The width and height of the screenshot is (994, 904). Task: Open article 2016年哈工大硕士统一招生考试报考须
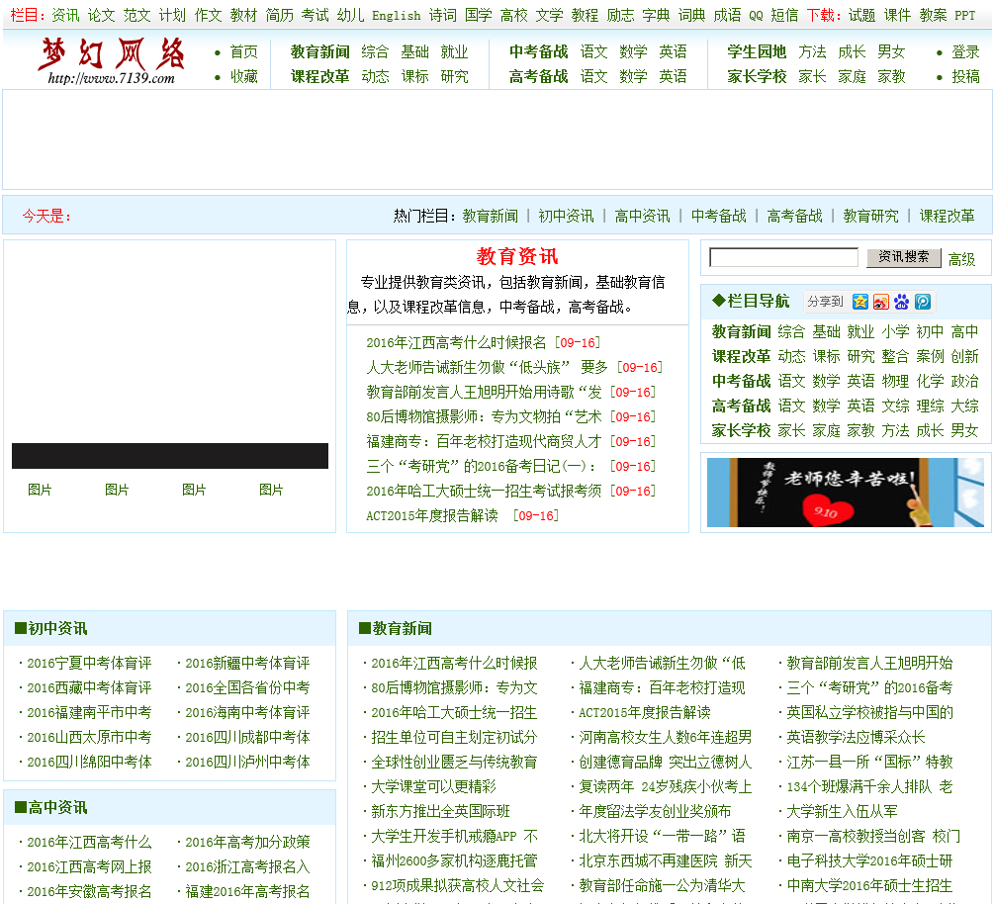pos(484,492)
